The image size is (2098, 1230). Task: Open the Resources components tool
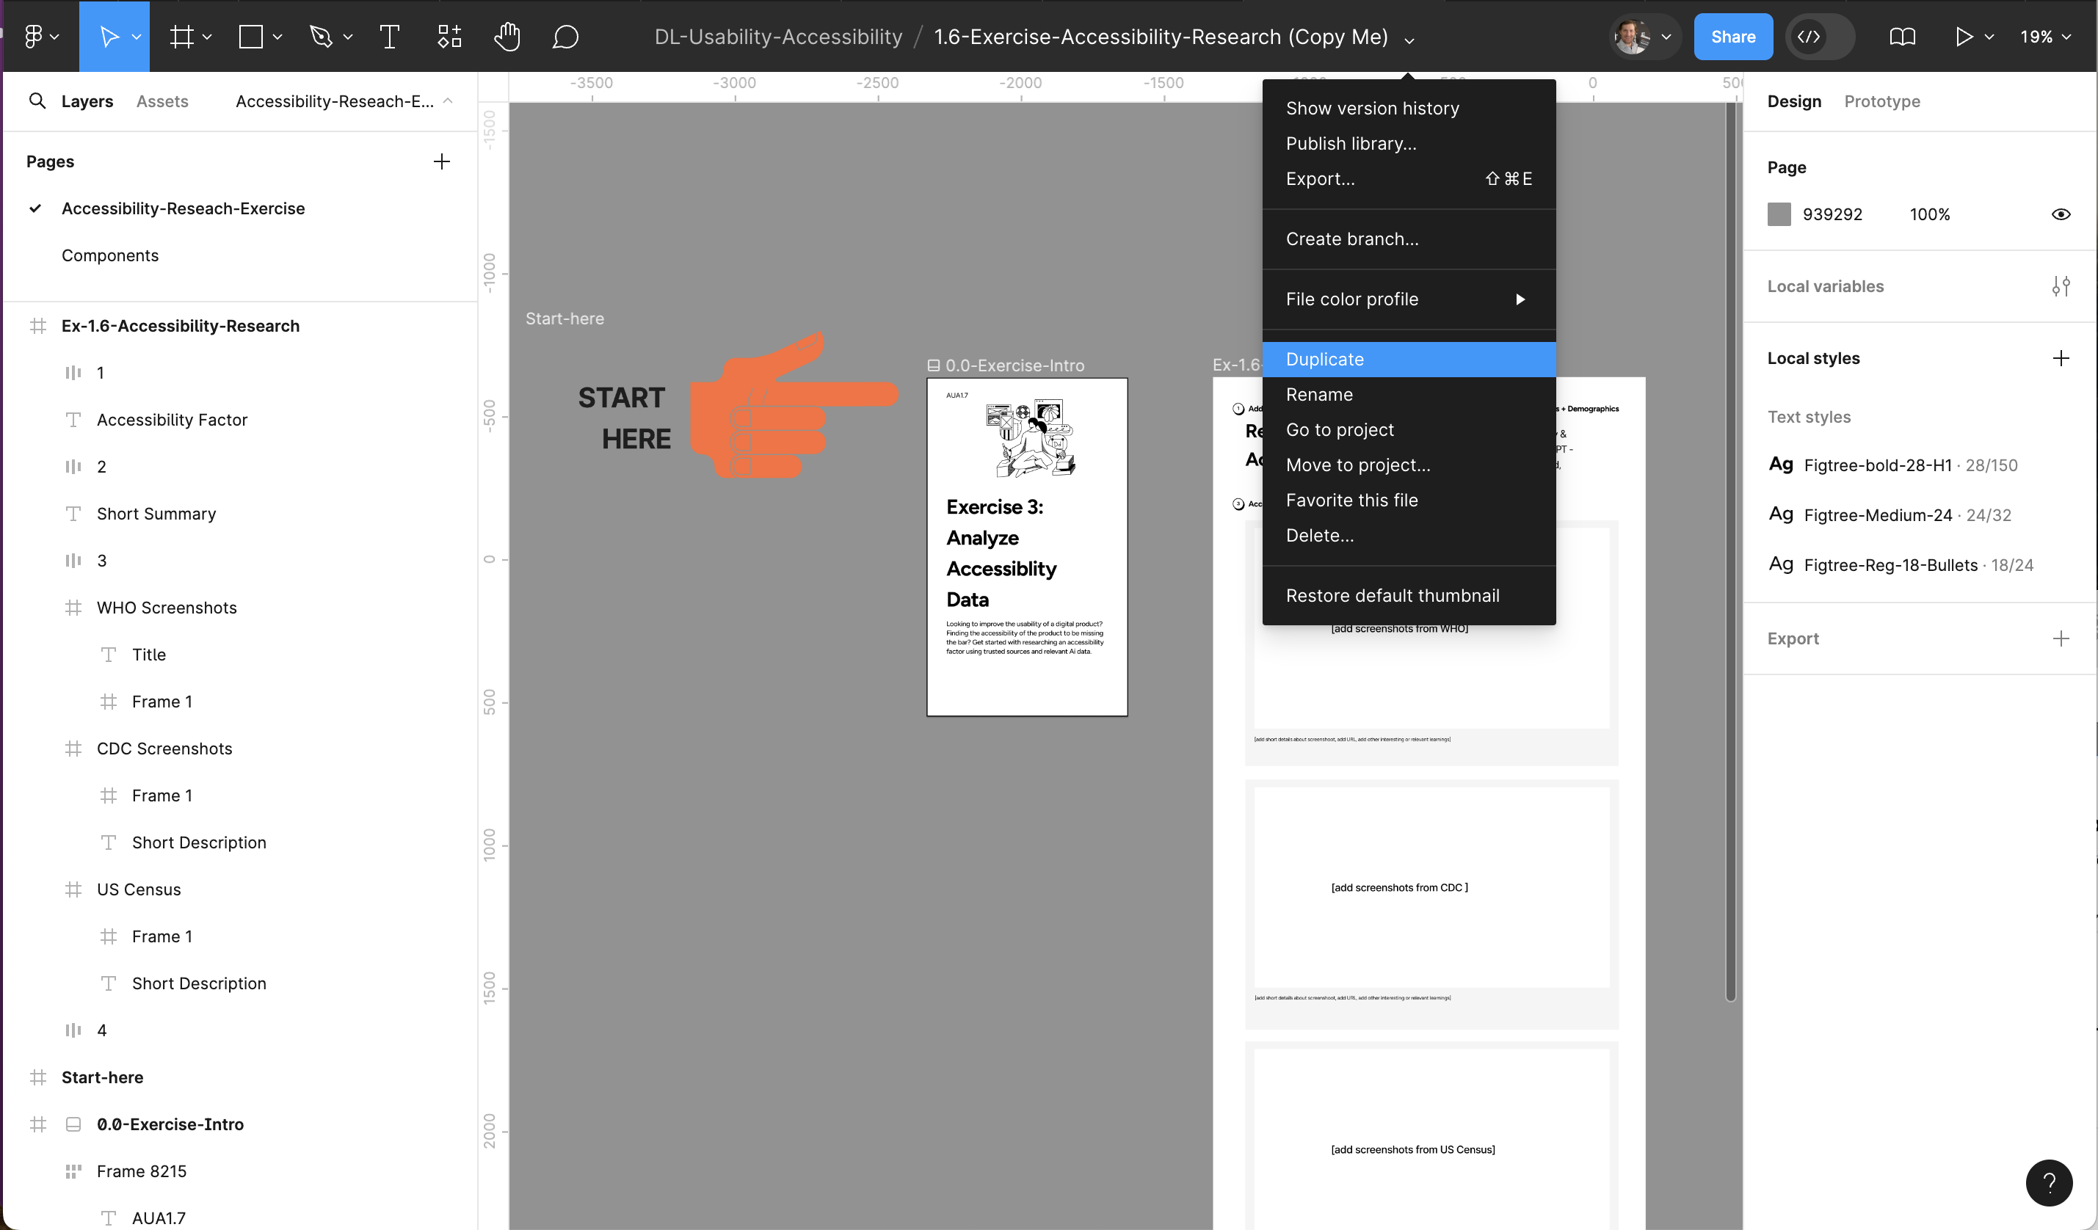(449, 37)
